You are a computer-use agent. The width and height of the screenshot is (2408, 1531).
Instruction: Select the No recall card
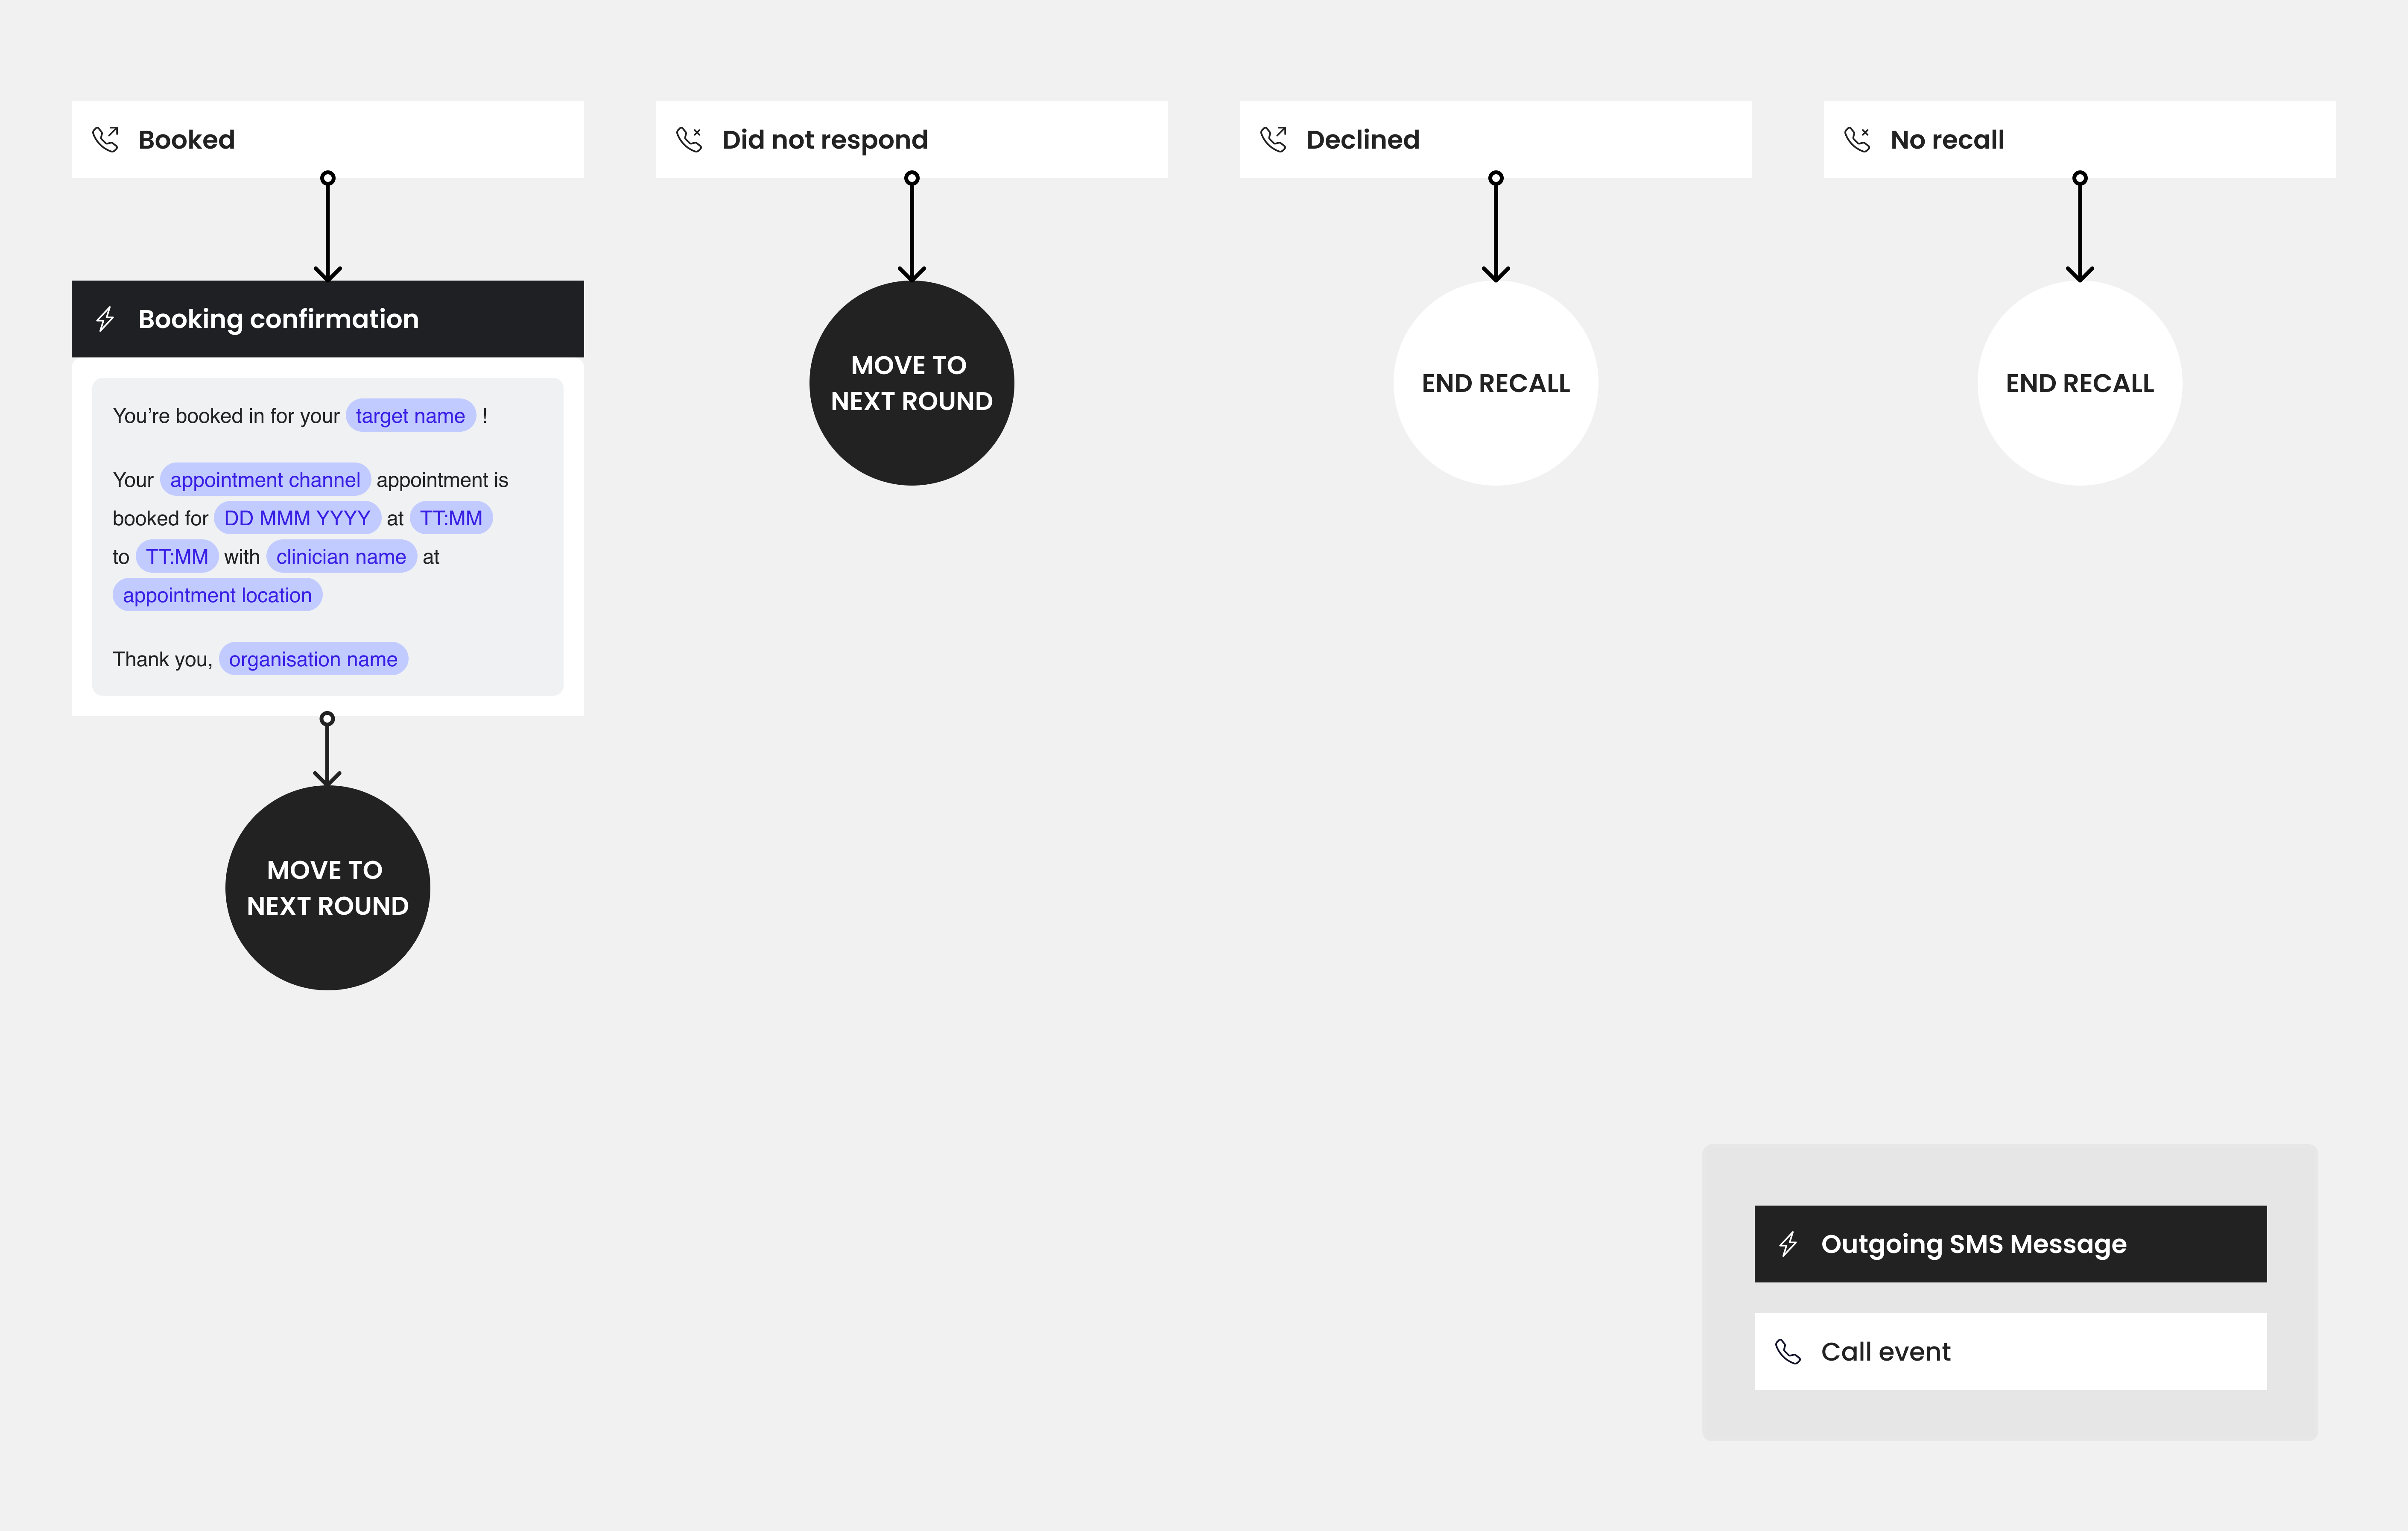2080,140
